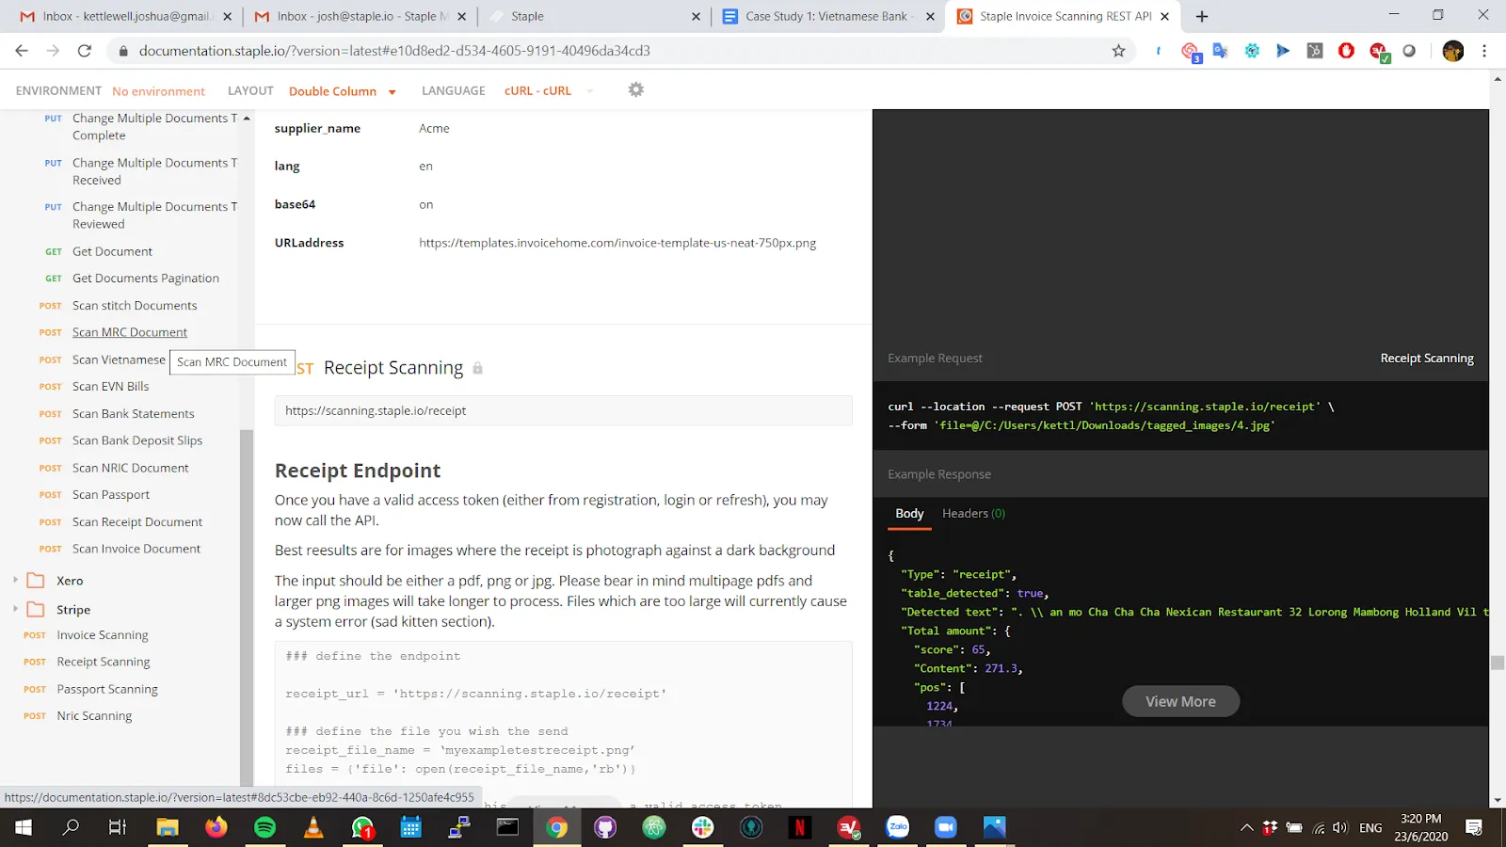Bookmark this page with the star icon

pyautogui.click(x=1118, y=51)
